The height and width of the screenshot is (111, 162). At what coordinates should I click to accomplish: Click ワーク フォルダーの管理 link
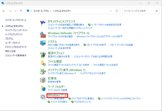click(x=57, y=90)
